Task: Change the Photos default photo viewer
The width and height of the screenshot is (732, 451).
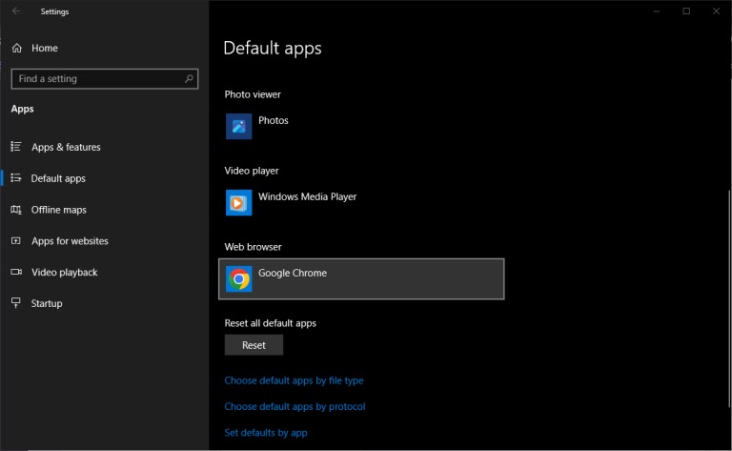Action: coord(361,126)
